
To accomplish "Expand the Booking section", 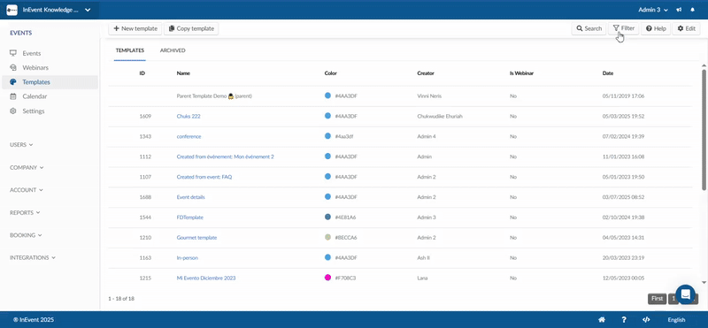I will (26, 235).
